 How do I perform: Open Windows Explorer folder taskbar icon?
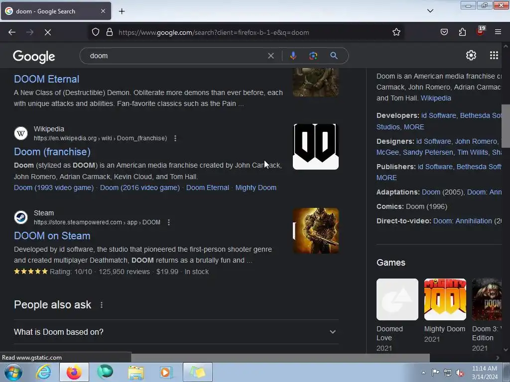tap(136, 373)
